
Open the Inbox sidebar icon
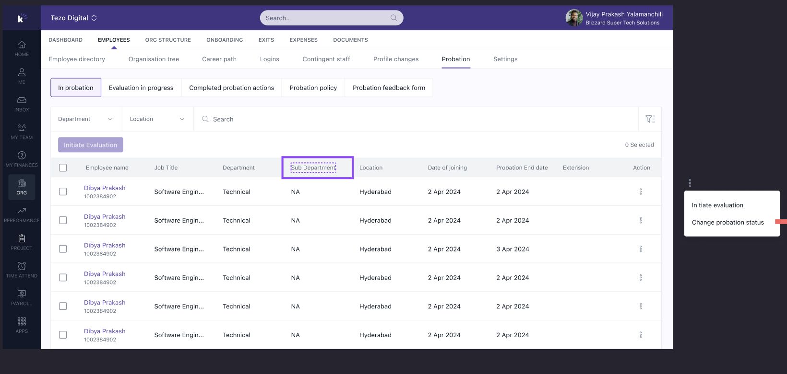point(22,100)
